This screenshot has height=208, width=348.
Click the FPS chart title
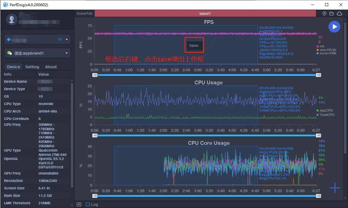tap(209, 22)
